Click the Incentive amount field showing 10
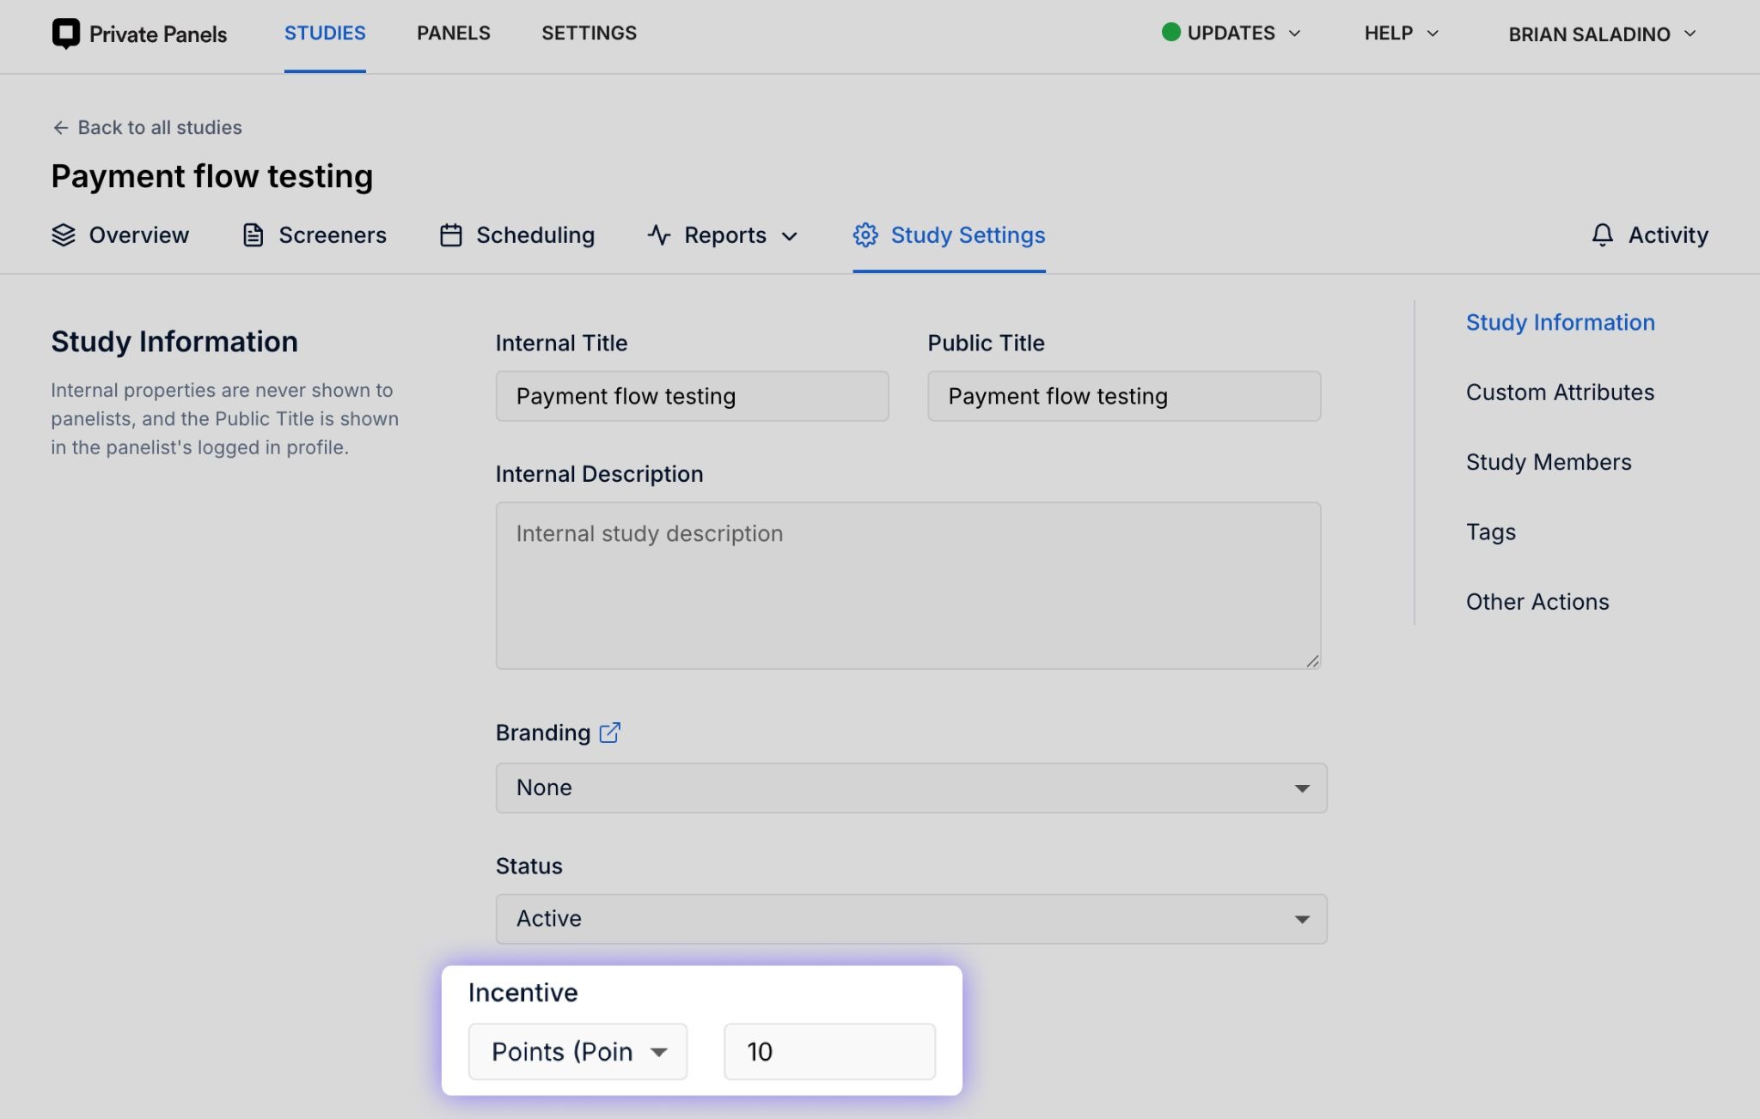 point(829,1051)
